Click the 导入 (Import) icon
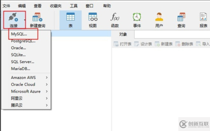Screen dimensions: 210x131 tap(198, 44)
